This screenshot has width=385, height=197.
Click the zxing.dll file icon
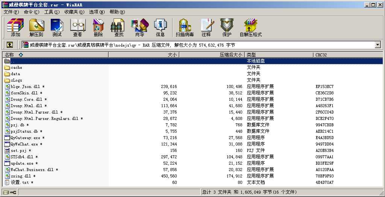(7, 176)
